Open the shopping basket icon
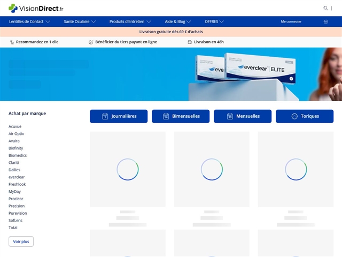The width and height of the screenshot is (342, 257). click(x=325, y=21)
